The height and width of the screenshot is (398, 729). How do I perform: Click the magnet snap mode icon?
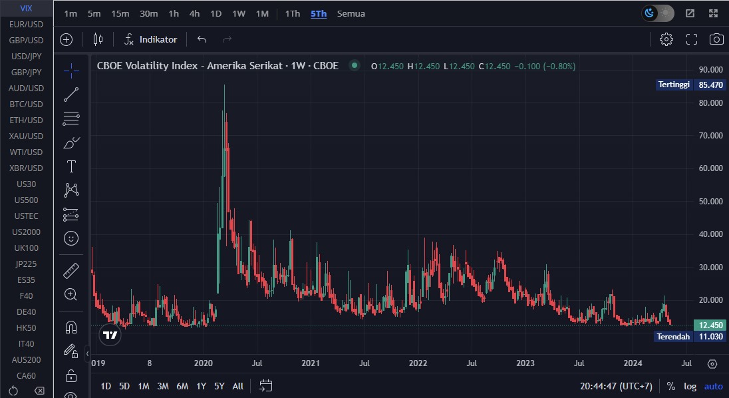71,327
